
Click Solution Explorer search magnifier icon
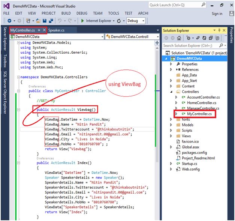pos(221,45)
